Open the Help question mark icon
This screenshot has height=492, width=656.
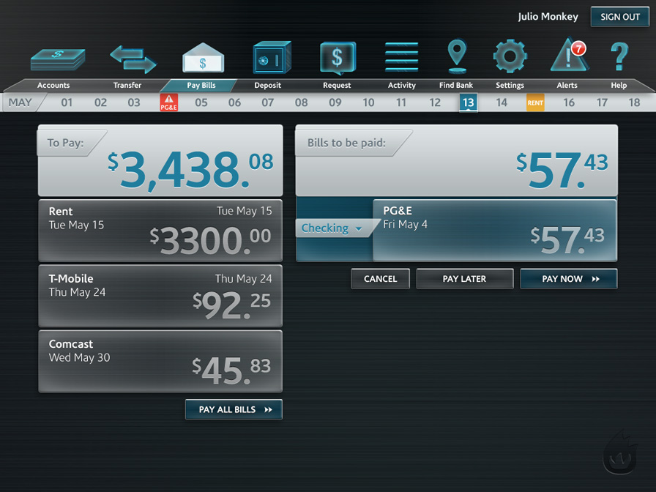pyautogui.click(x=619, y=57)
